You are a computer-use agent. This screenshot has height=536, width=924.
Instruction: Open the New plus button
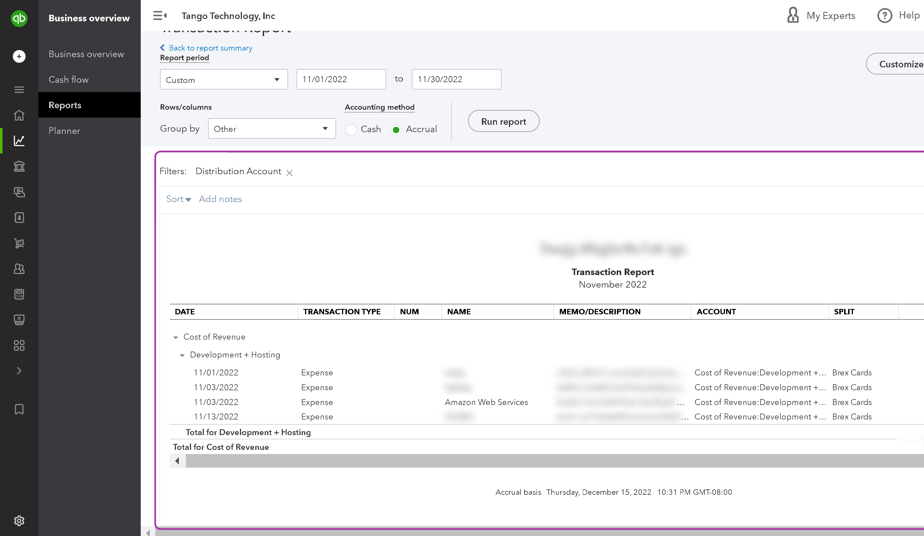click(19, 57)
